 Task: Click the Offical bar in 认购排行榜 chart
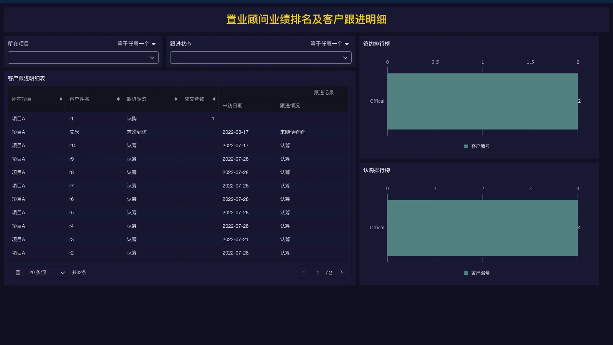pos(482,227)
